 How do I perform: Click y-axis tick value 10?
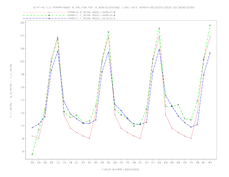(x=22, y=126)
